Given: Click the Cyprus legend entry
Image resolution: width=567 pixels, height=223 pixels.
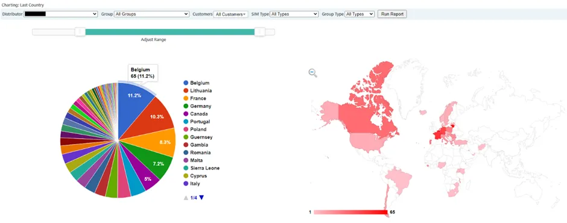Looking at the screenshot, I should 195,175.
